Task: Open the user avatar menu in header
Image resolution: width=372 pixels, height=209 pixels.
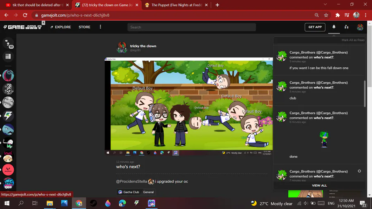Action: 360,27
